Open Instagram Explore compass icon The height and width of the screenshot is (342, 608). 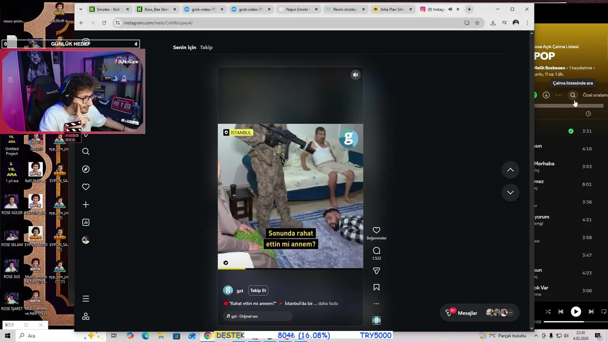coord(85,169)
